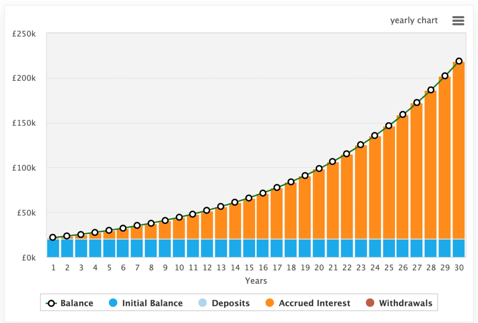Screen dimensions: 478x323
Task: Select the year 30 balance data point
Action: (x=459, y=61)
